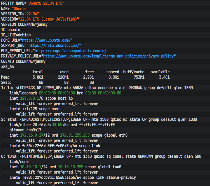Open the bugs.launchpad.net/ubuntu/ bug report URL
Image resolution: width=210 pixels, height=186 pixels.
[71, 51]
